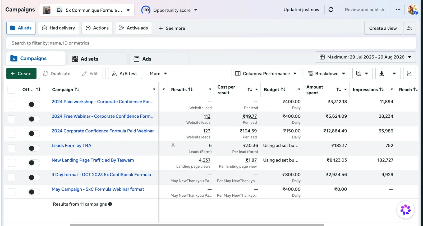Click the 113 website leads result value
This screenshot has height=226, width=423.
[x=207, y=116]
